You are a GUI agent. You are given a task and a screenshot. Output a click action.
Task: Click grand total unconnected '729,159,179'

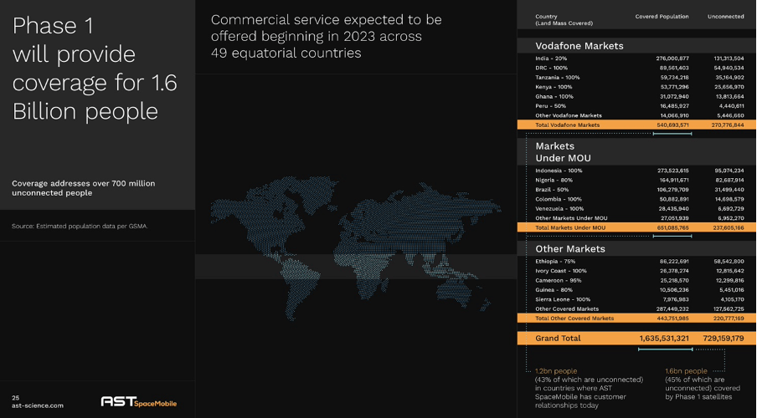pyautogui.click(x=724, y=338)
